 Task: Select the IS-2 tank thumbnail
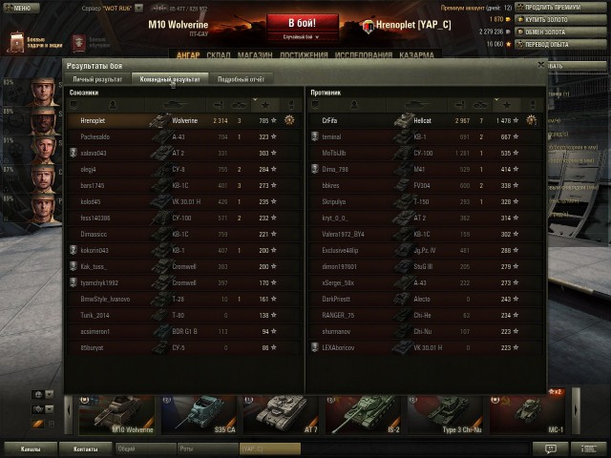pos(363,415)
